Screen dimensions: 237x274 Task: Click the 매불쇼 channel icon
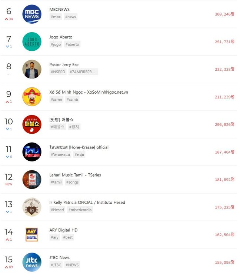(x=32, y=124)
